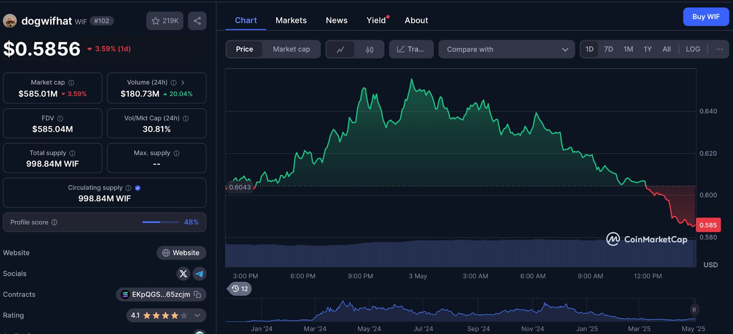Click the share icon next to watchlist
Screen dimensions: 733x334
(x=197, y=21)
